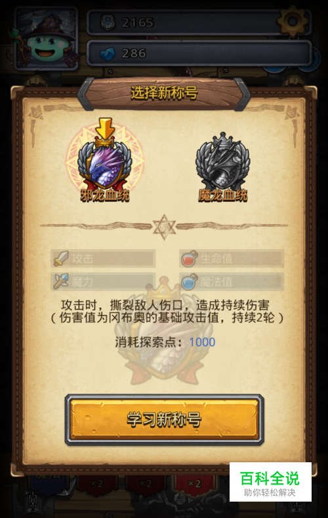Image resolution: width=328 pixels, height=518 pixels.
Task: Open settings with the gear icon
Action: 293,21
